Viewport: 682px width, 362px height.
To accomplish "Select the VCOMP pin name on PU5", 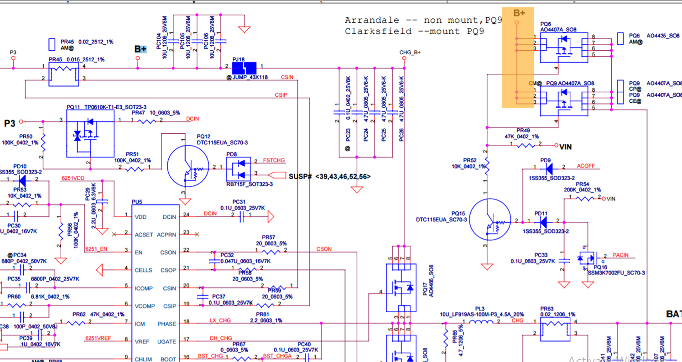I will pyautogui.click(x=145, y=306).
